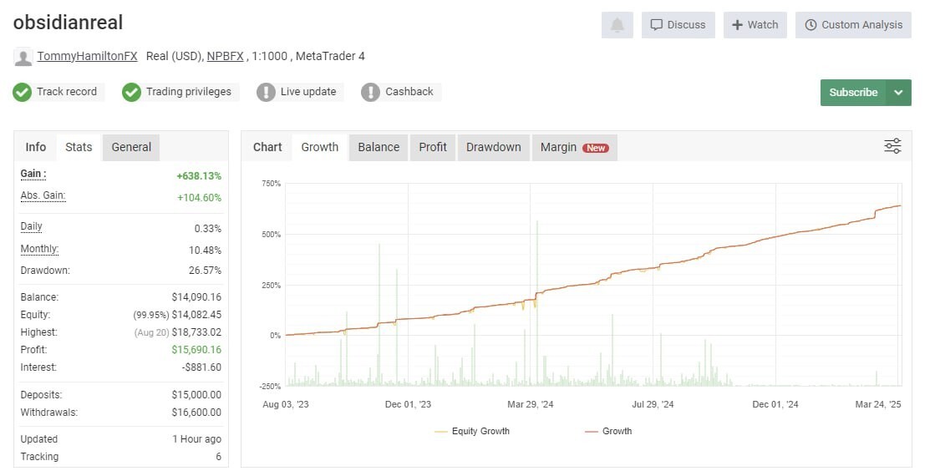
Task: Select the Balance chart tab
Action: pyautogui.click(x=379, y=147)
